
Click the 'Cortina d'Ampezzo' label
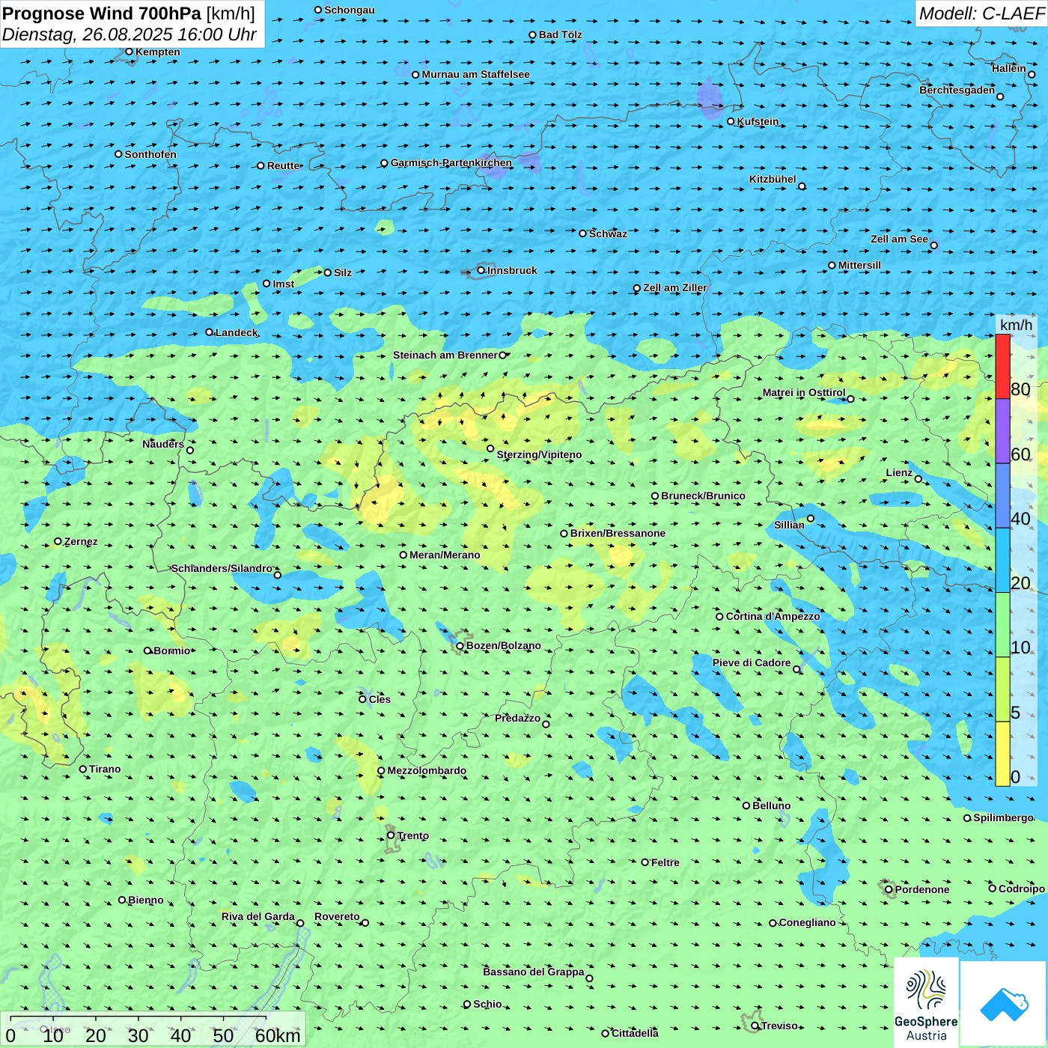pyautogui.click(x=773, y=616)
